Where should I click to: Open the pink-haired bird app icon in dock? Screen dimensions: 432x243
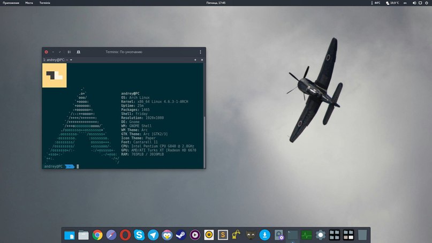167,236
